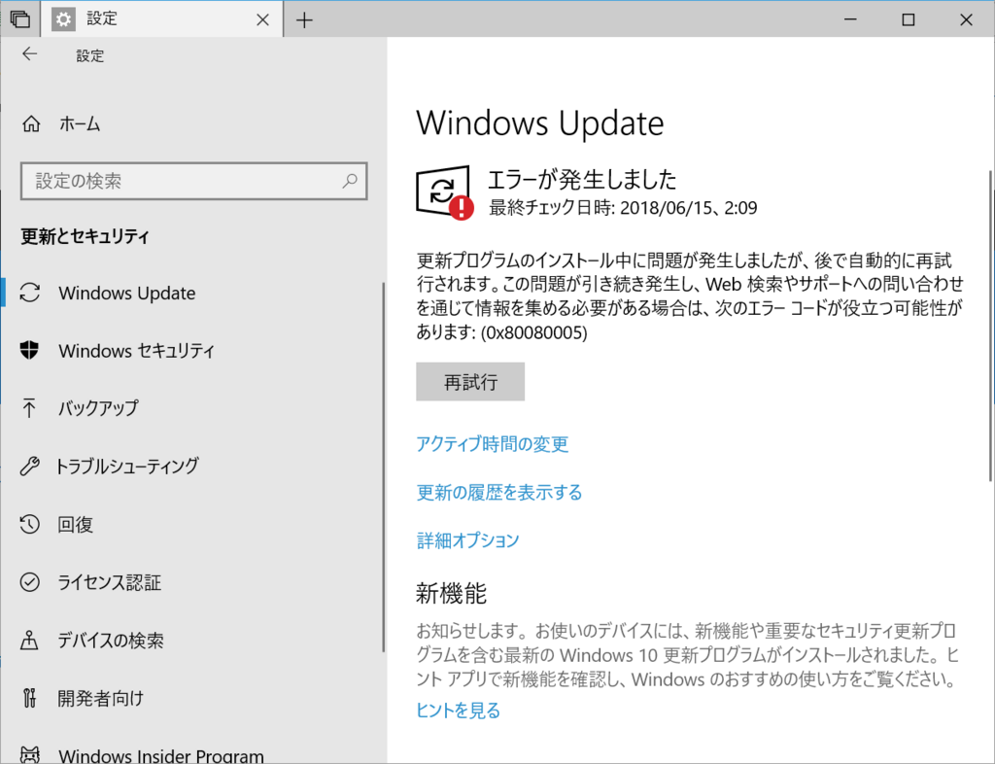Click the tools icon for 開発者向け

point(29,698)
